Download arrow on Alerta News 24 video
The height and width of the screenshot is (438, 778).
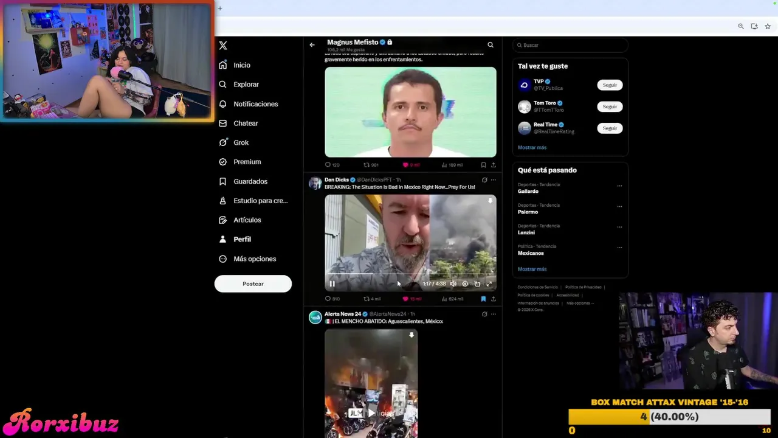point(411,335)
